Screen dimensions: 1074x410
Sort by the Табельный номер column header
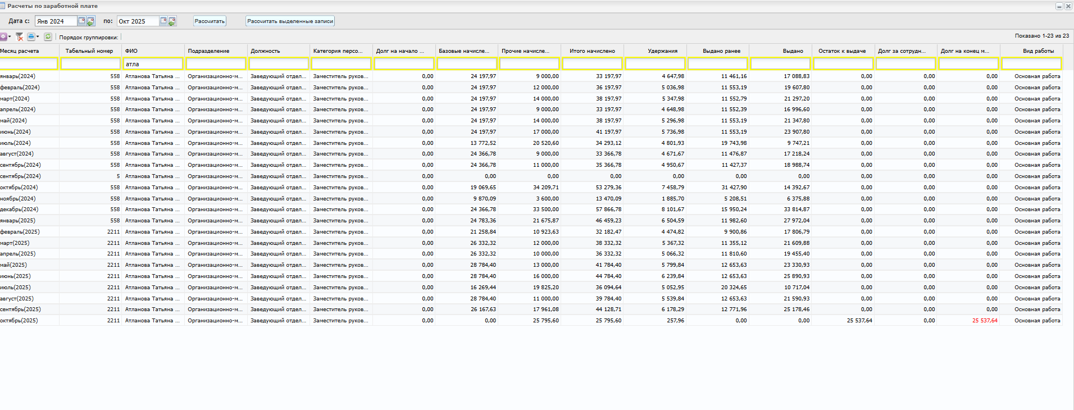click(90, 51)
